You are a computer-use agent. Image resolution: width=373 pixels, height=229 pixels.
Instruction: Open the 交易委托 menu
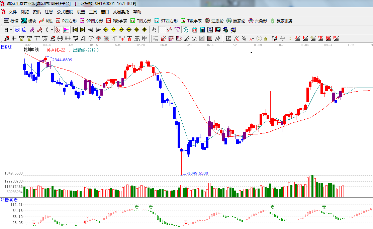click(x=121, y=12)
